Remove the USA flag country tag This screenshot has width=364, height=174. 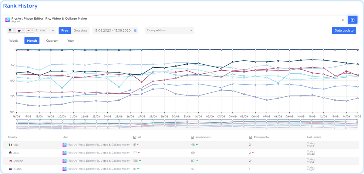14,31
